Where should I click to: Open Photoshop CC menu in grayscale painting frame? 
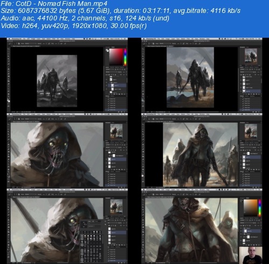tap(16, 39)
